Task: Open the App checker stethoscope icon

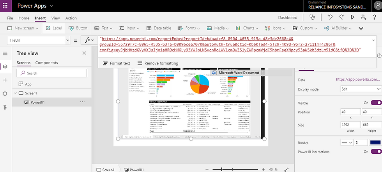Action: click(x=312, y=17)
